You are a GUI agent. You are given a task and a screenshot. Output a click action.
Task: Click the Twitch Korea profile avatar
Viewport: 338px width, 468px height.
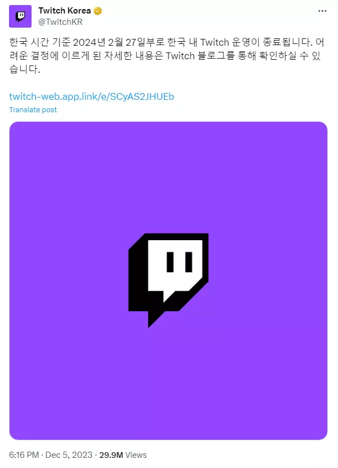[20, 16]
